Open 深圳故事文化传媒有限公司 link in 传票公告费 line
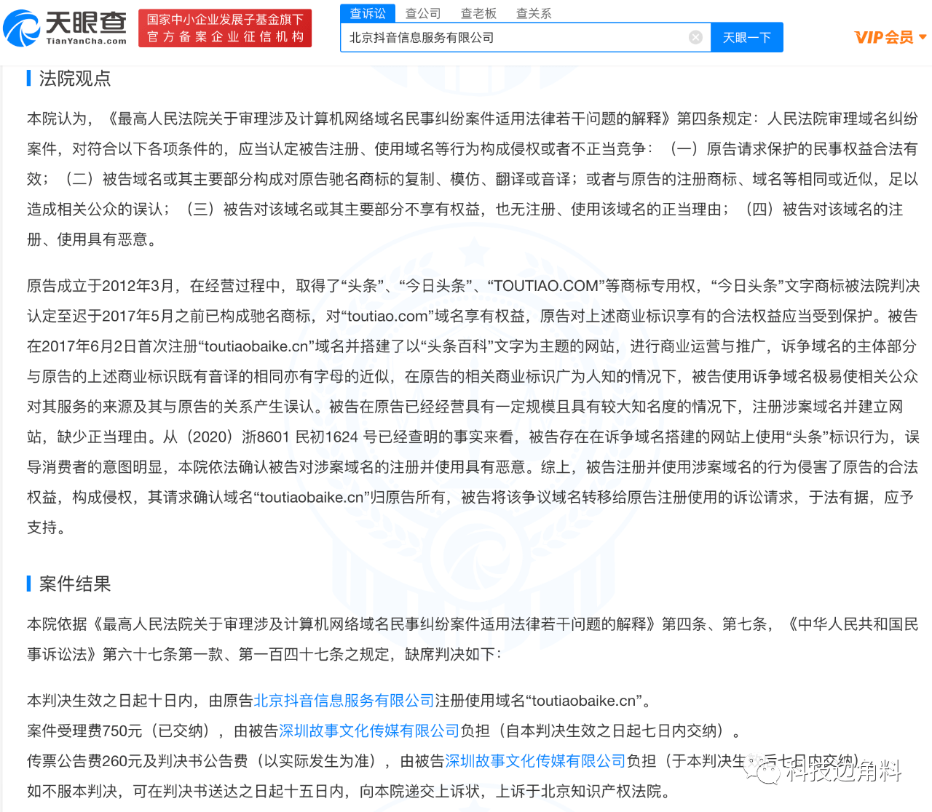This screenshot has height=812, width=932. (x=535, y=761)
